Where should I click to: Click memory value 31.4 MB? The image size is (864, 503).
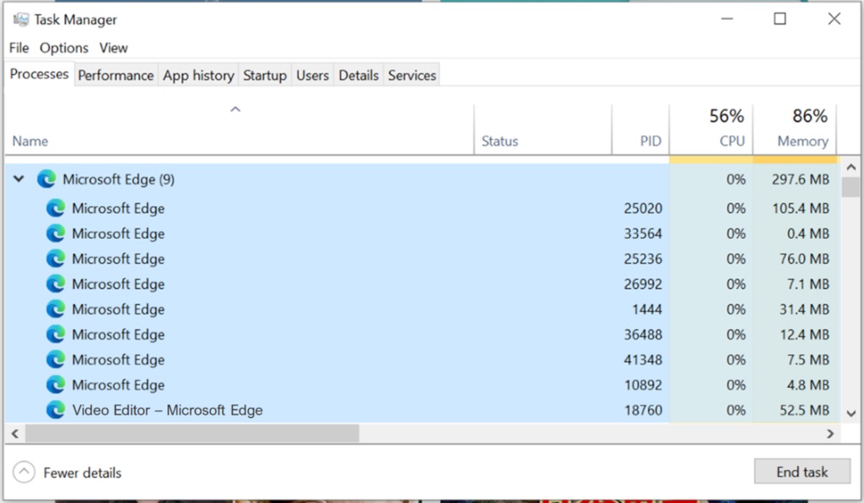(804, 310)
